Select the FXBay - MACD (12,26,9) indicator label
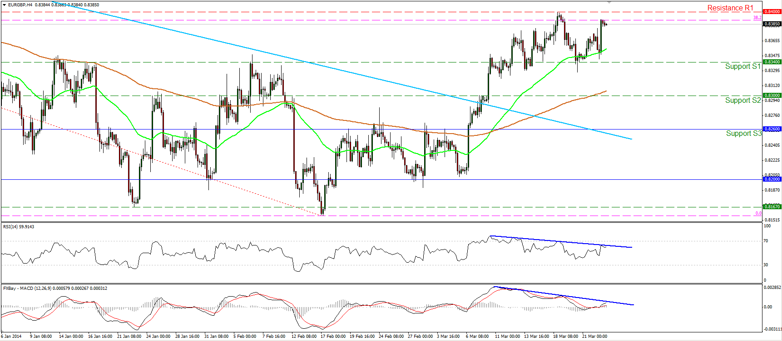The image size is (782, 341). pyautogui.click(x=55, y=288)
